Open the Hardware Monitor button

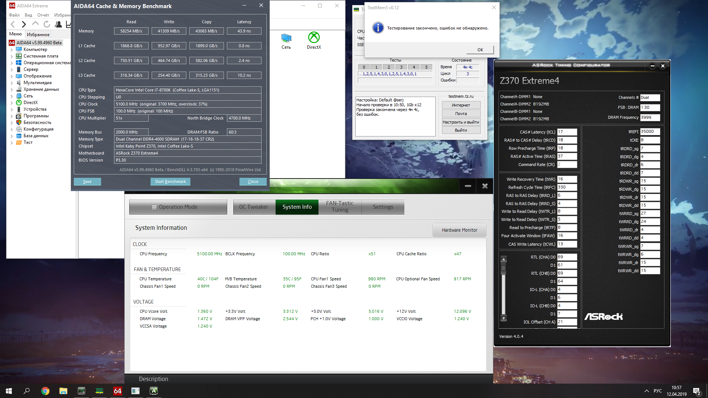(459, 230)
